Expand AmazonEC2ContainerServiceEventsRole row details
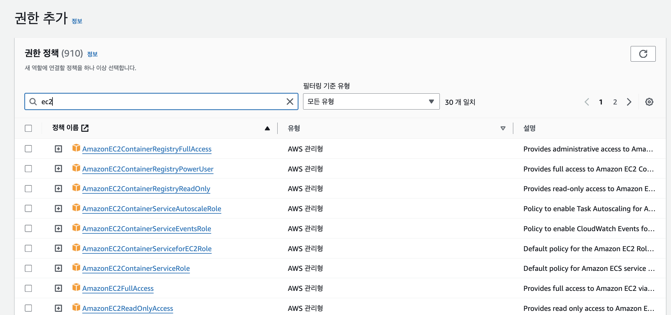671x315 pixels. tap(58, 228)
